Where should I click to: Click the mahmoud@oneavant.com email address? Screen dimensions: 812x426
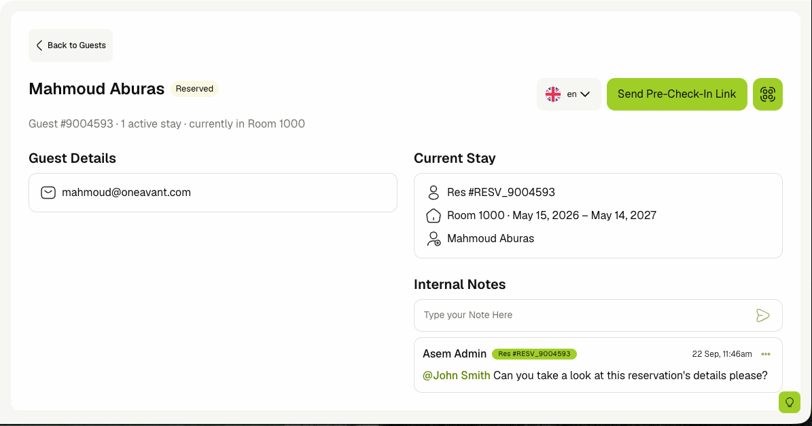click(x=126, y=193)
